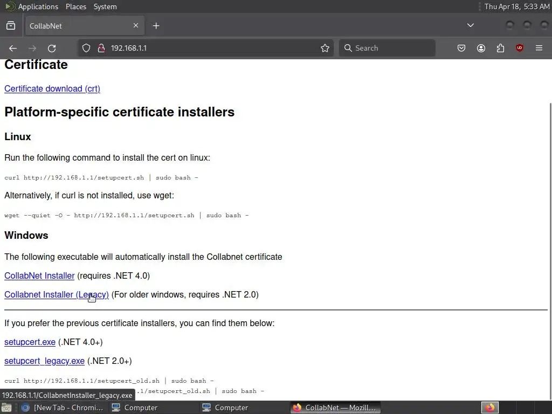This screenshot has height=414, width=552.
Task: Open the Firefox hamburger menu
Action: 539,48
